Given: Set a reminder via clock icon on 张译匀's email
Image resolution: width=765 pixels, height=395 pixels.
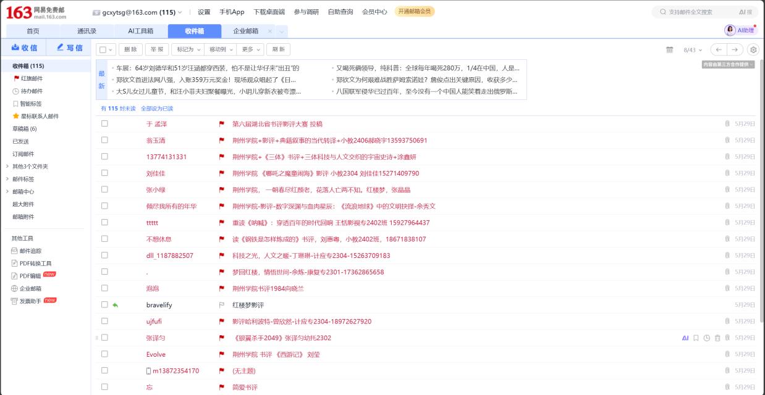Looking at the screenshot, I should pyautogui.click(x=707, y=338).
